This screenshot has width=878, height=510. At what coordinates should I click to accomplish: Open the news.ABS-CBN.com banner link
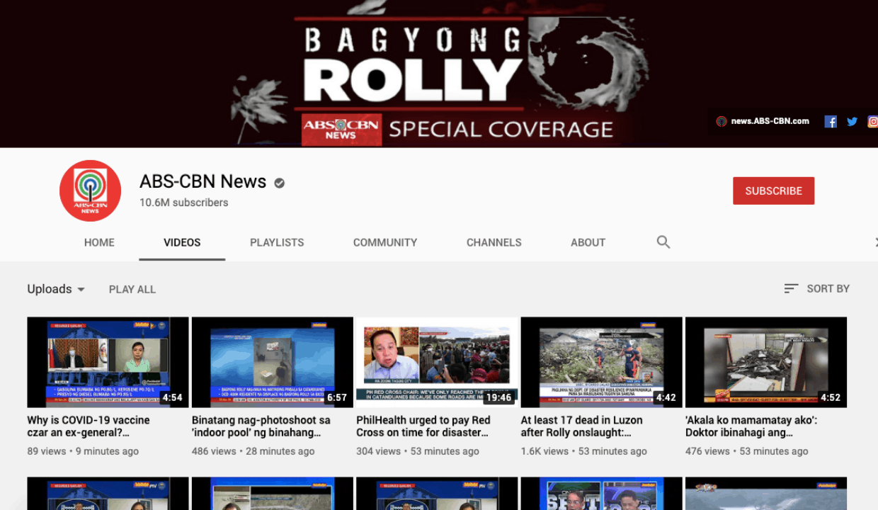coord(763,121)
